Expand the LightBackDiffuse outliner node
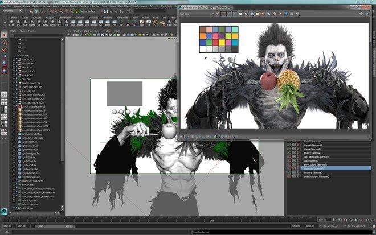Screen dimensions: 376x235 point(14,142)
